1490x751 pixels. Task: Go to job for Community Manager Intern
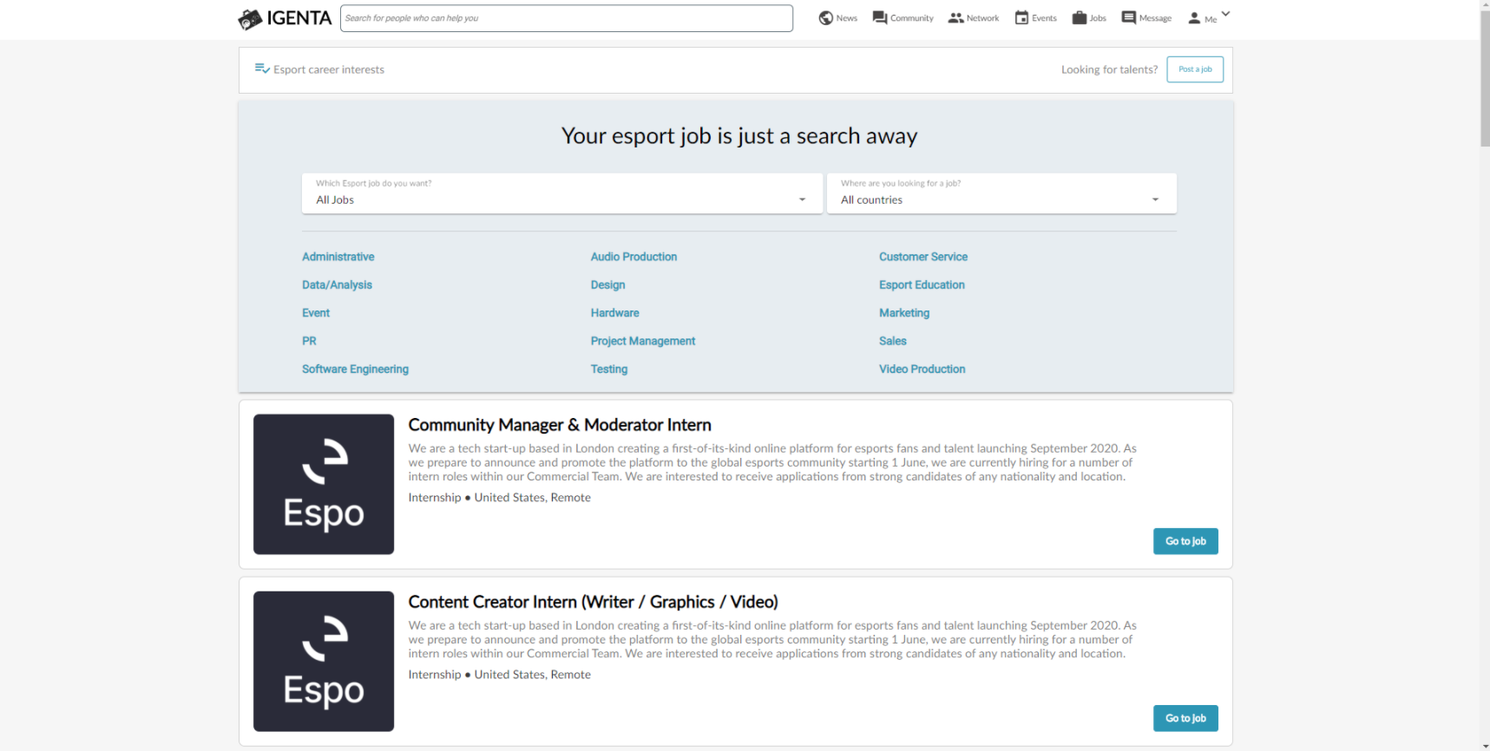click(x=1185, y=541)
